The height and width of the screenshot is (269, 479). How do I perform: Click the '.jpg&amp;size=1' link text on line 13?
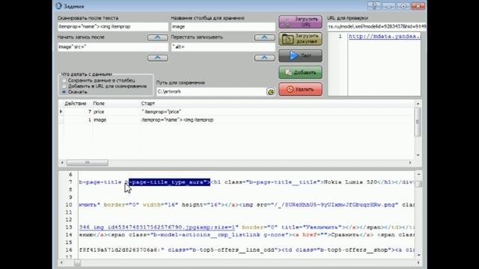(x=209, y=227)
